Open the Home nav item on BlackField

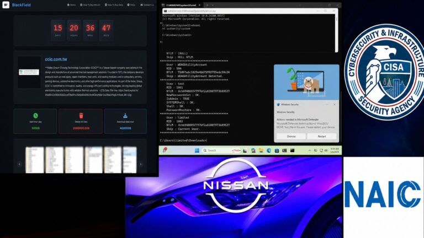[x=71, y=5]
